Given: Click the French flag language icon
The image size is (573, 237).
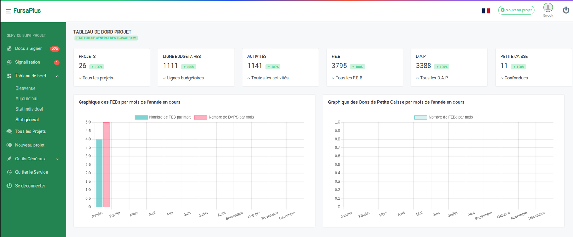Looking at the screenshot, I should pos(486,11).
